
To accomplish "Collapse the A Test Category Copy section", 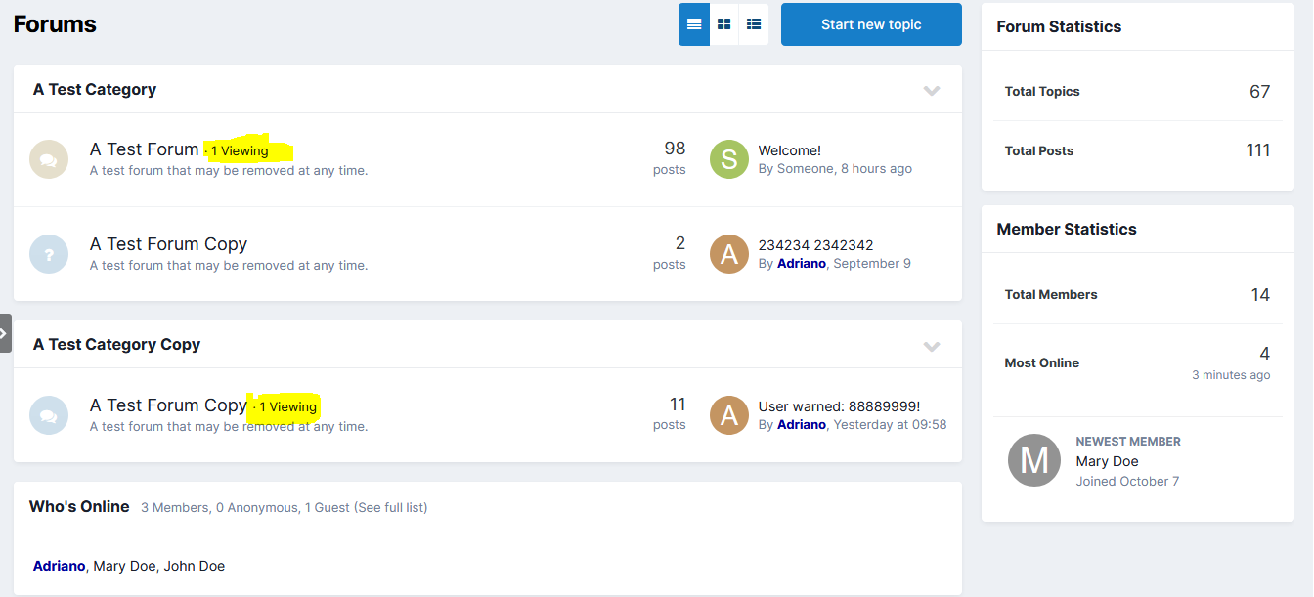I will click(932, 346).
